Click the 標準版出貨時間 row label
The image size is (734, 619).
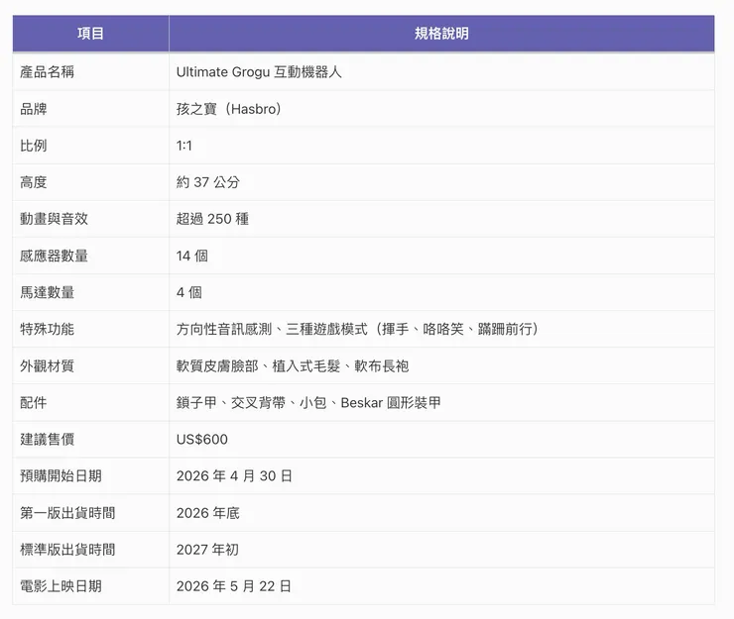tap(67, 550)
